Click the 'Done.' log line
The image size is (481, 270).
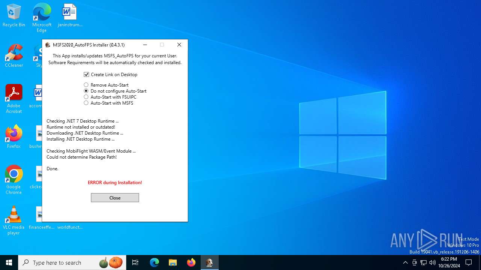tap(53, 169)
